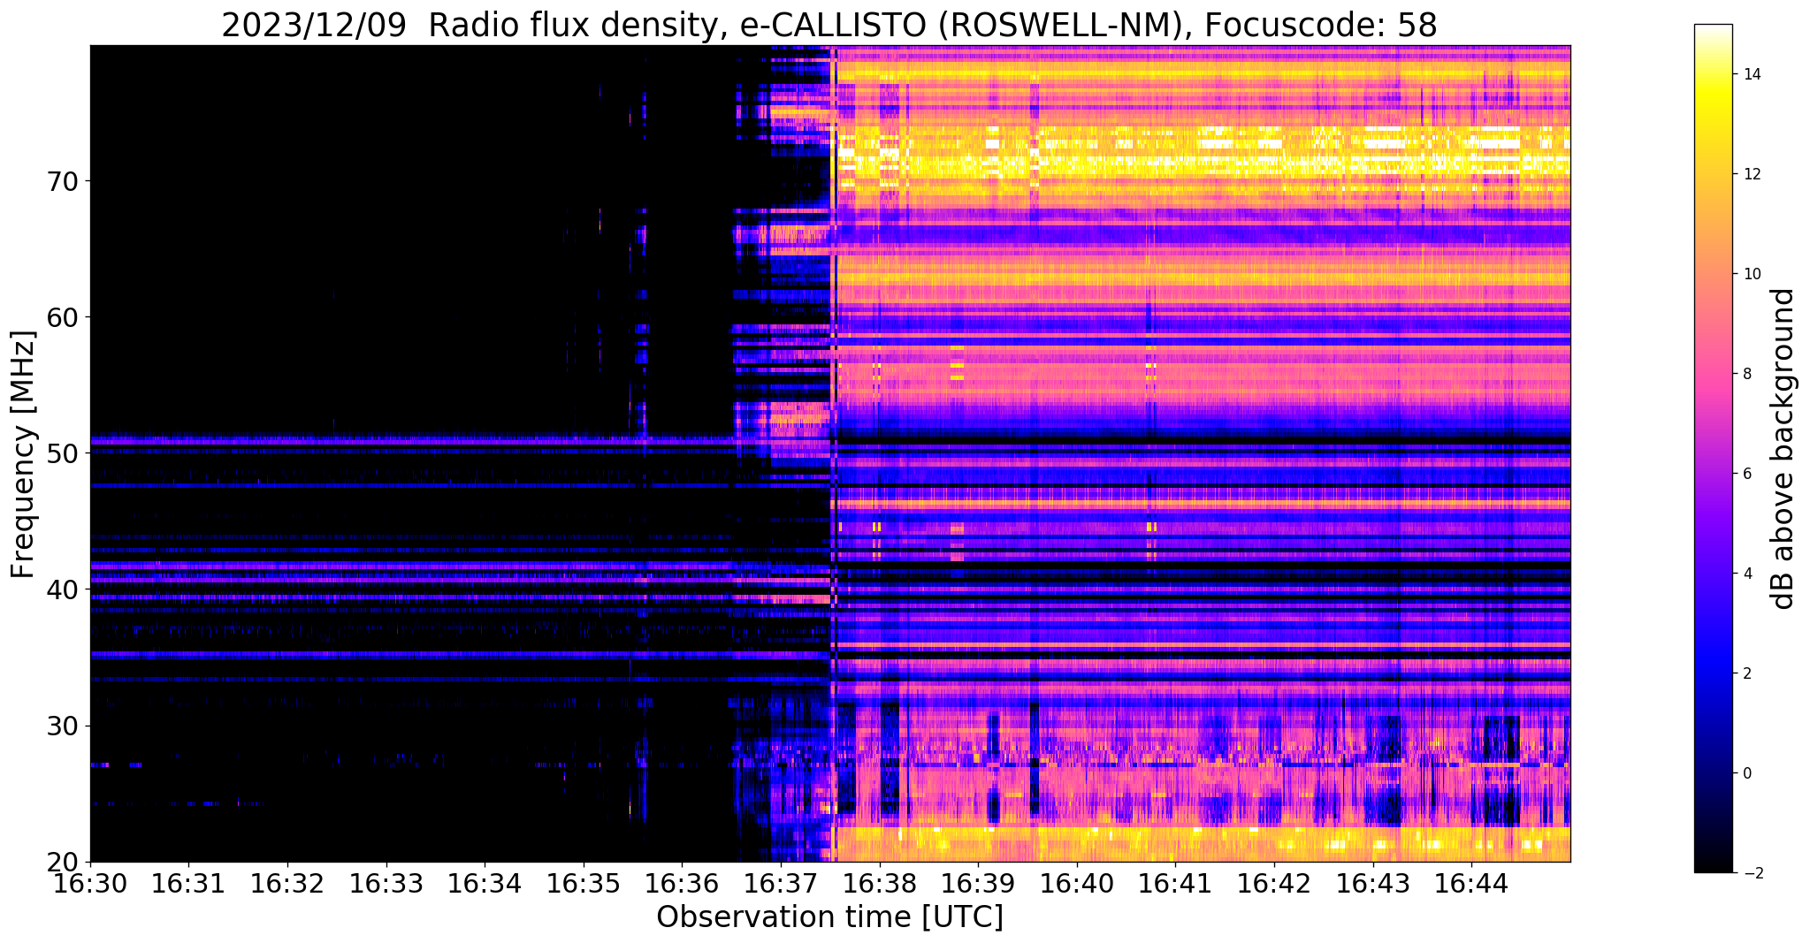Click the colorbar tick label 12
Image resolution: width=1810 pixels, height=943 pixels.
coord(1751,174)
